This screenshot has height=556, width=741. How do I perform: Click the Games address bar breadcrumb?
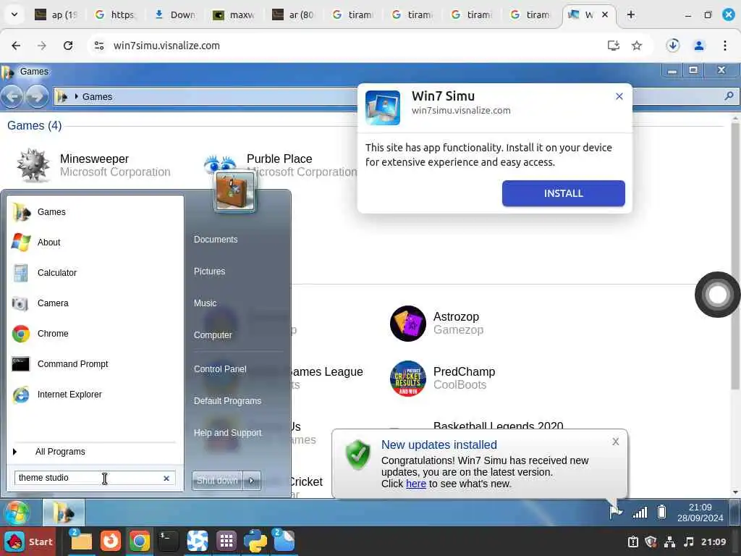[x=97, y=96]
